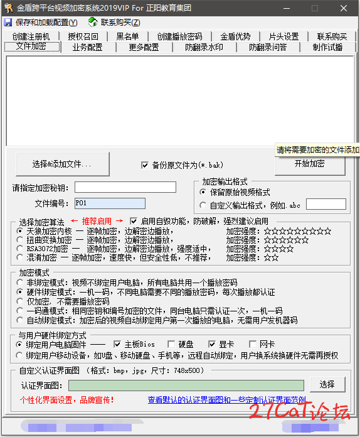Check the 硬盘 hardware binding option
The width and height of the screenshot is (360, 437).
(171, 344)
